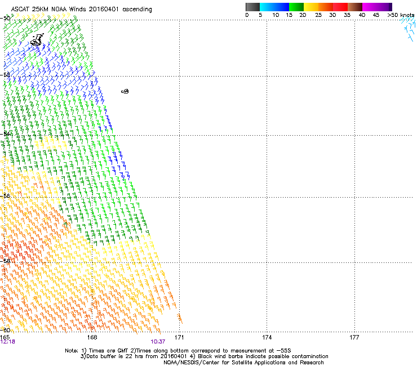Viewport: 417px width, 366px height.
Task: Click the cyan wind barbs in top-right corner
Action: point(408,29)
